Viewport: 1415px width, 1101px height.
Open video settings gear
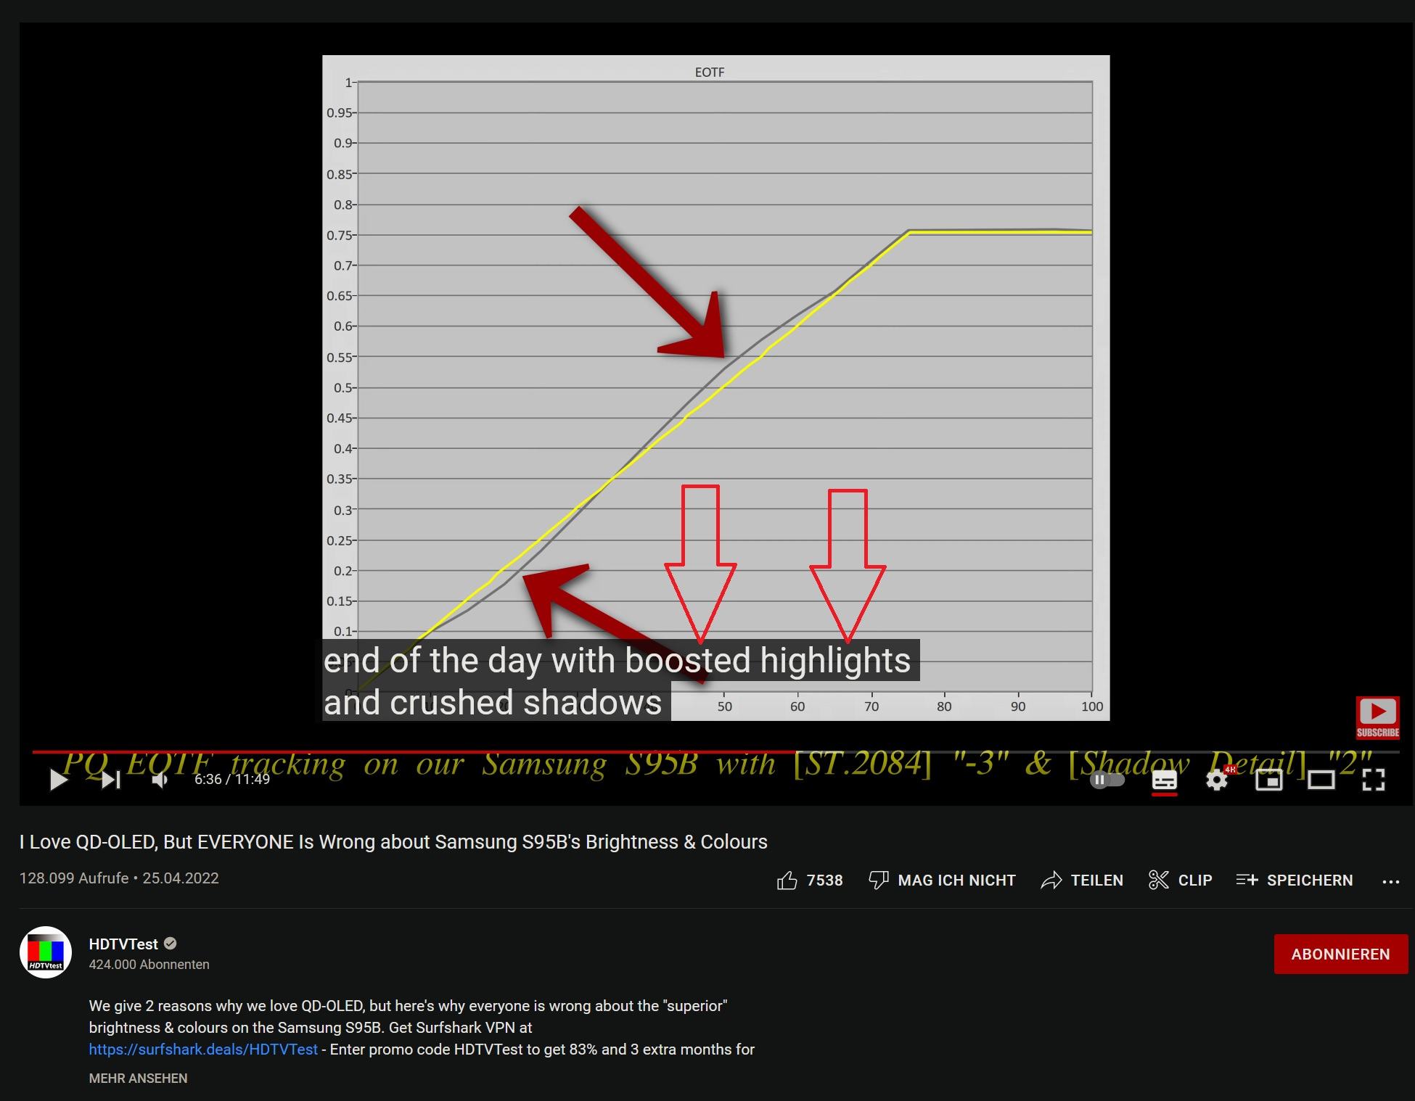(1217, 780)
